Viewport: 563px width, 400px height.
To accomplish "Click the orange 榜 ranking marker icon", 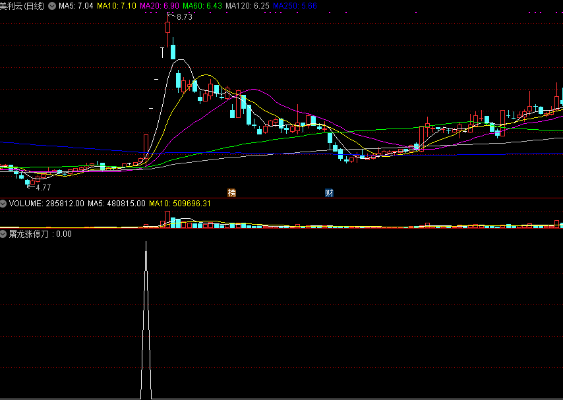I will [231, 192].
